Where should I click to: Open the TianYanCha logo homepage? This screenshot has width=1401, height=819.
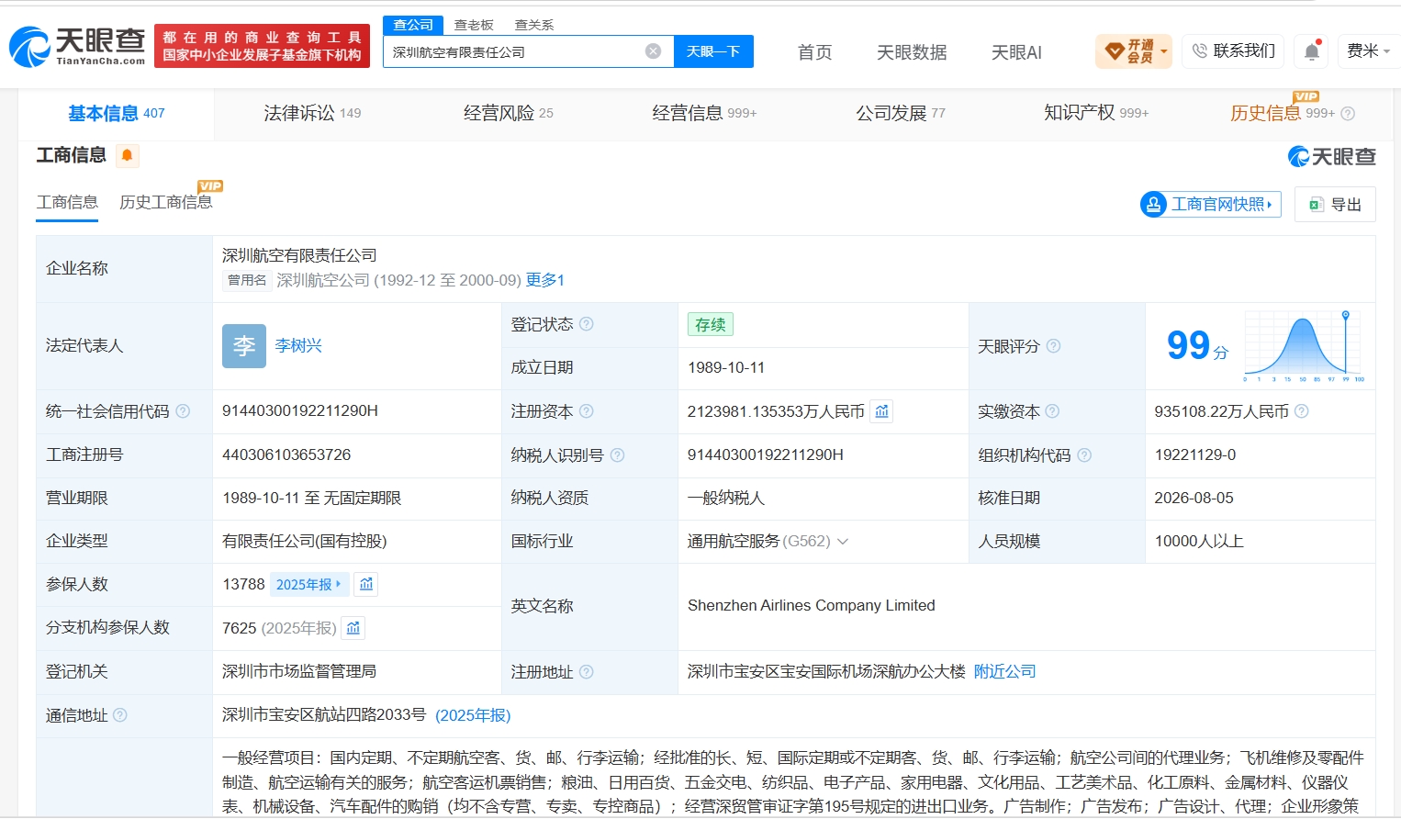point(77,46)
